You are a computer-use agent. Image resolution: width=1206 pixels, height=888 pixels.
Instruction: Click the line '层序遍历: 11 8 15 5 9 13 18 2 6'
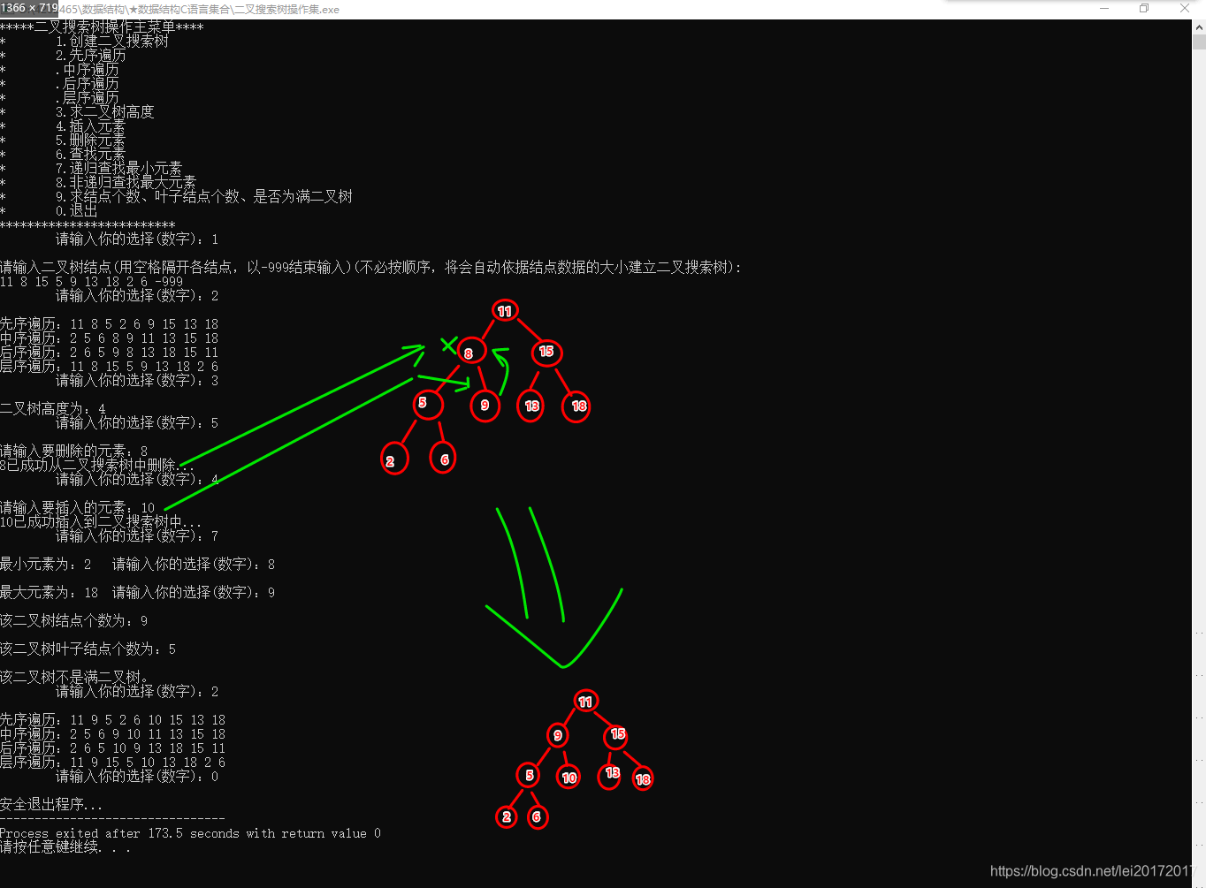tap(110, 367)
